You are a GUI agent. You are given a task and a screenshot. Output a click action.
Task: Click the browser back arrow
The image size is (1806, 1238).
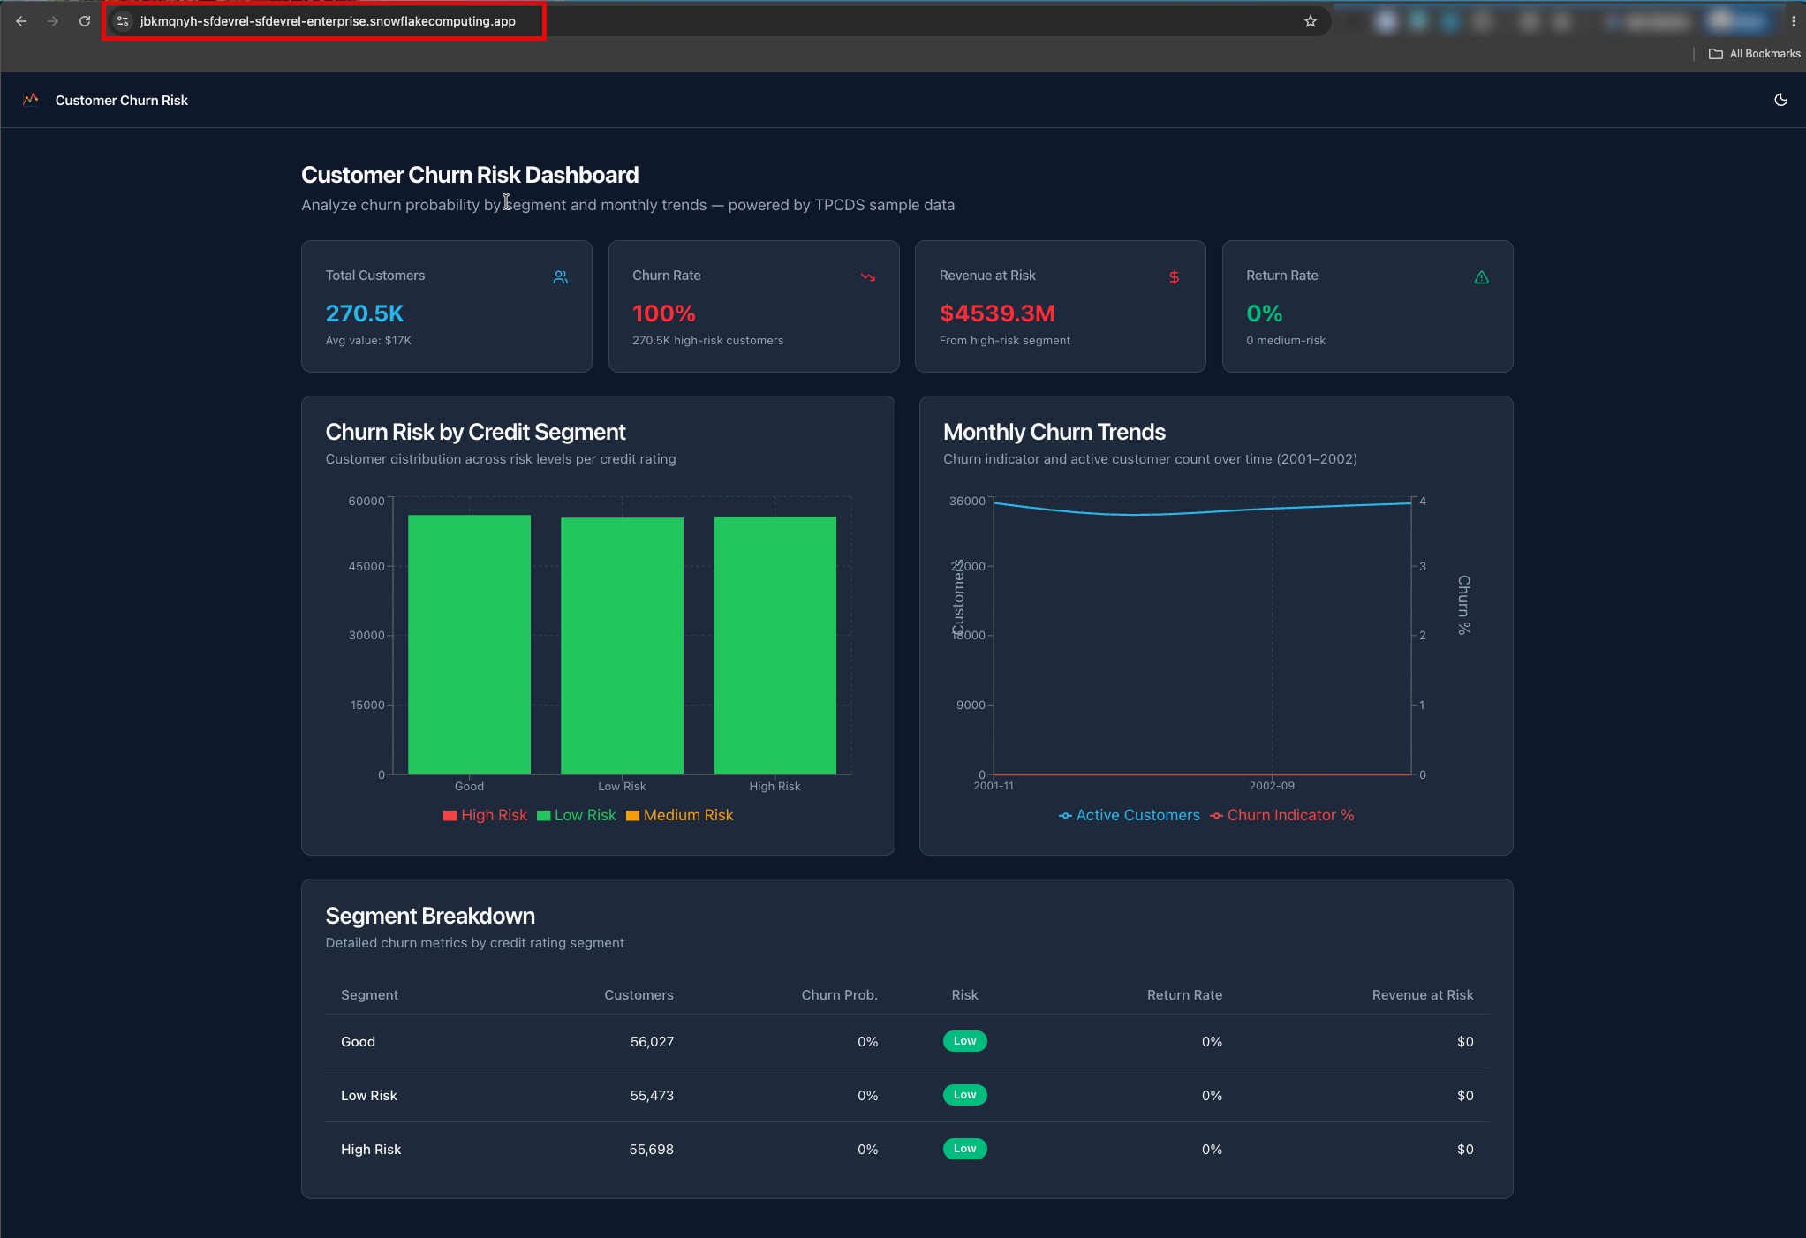tap(21, 21)
